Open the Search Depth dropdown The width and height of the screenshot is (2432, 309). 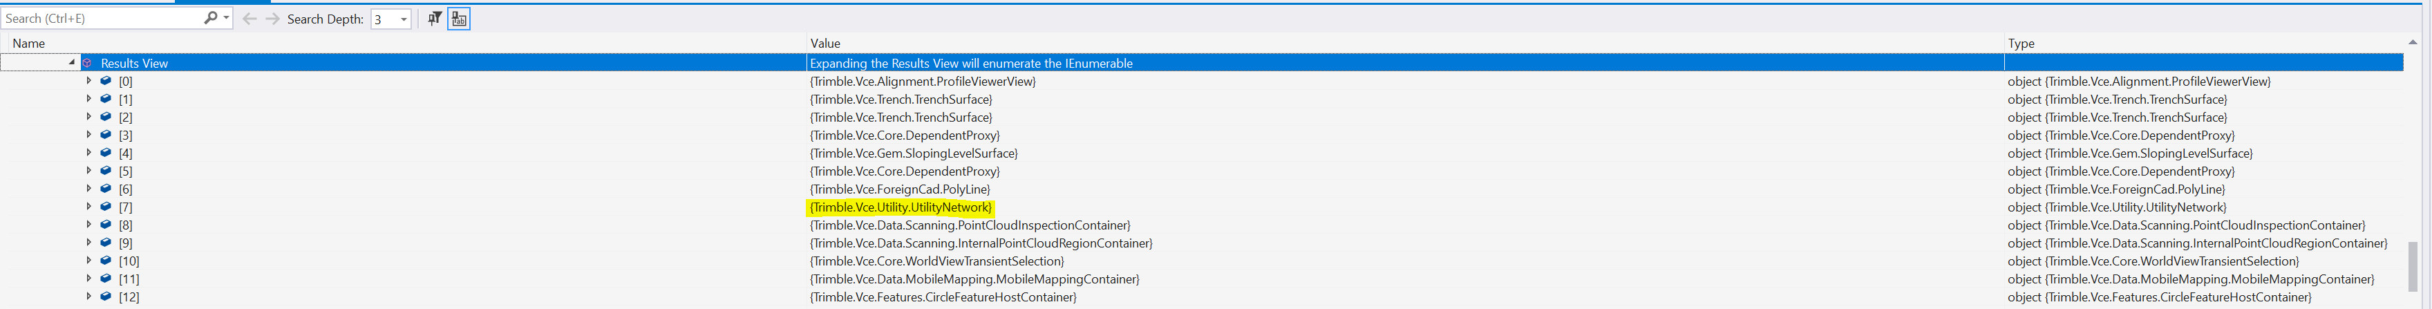[404, 19]
